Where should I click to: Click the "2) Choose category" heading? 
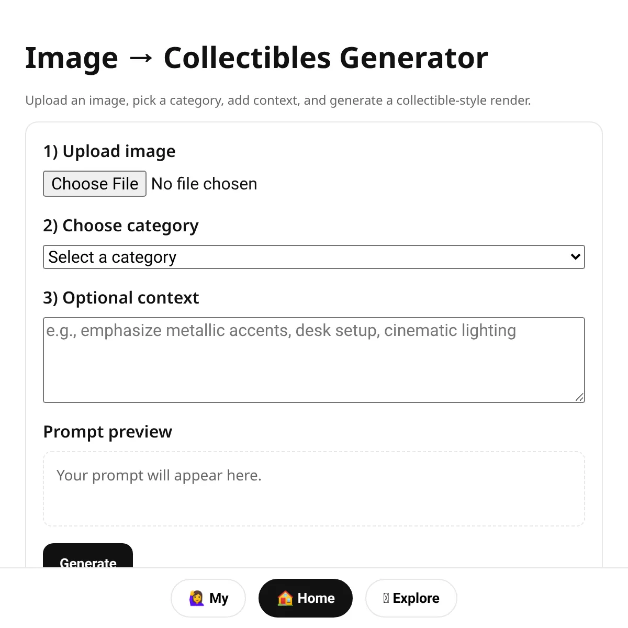tap(121, 226)
